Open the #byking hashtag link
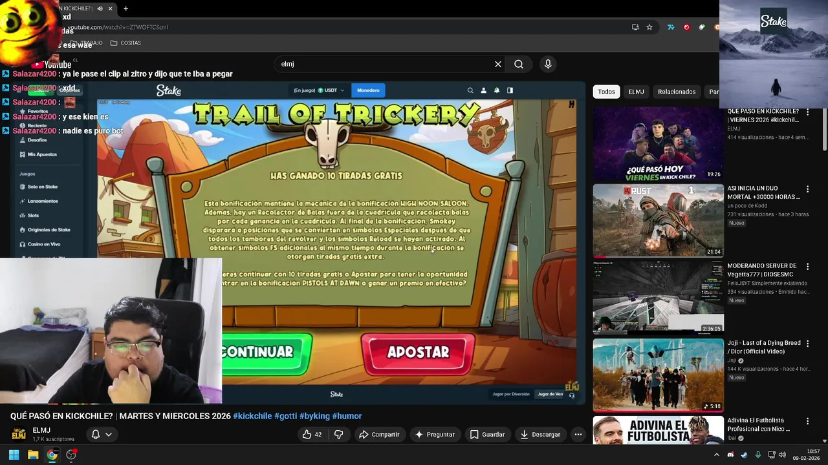Image resolution: width=828 pixels, height=465 pixels. tap(314, 416)
